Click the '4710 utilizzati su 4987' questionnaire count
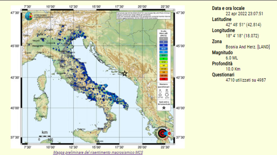Screen dimensions: 277x155 pyautogui.click(x=246, y=80)
